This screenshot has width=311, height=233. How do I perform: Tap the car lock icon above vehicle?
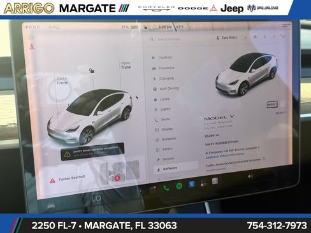(x=92, y=71)
